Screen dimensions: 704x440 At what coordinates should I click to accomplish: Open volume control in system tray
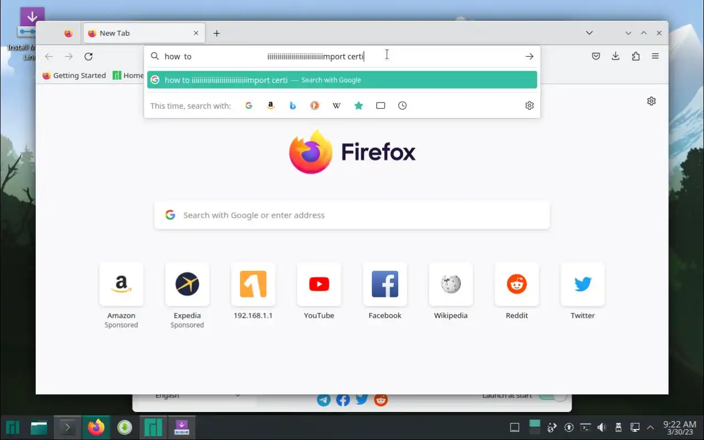tap(602, 427)
